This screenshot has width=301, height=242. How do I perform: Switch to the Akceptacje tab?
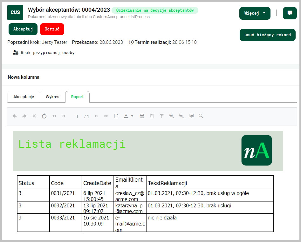24,97
